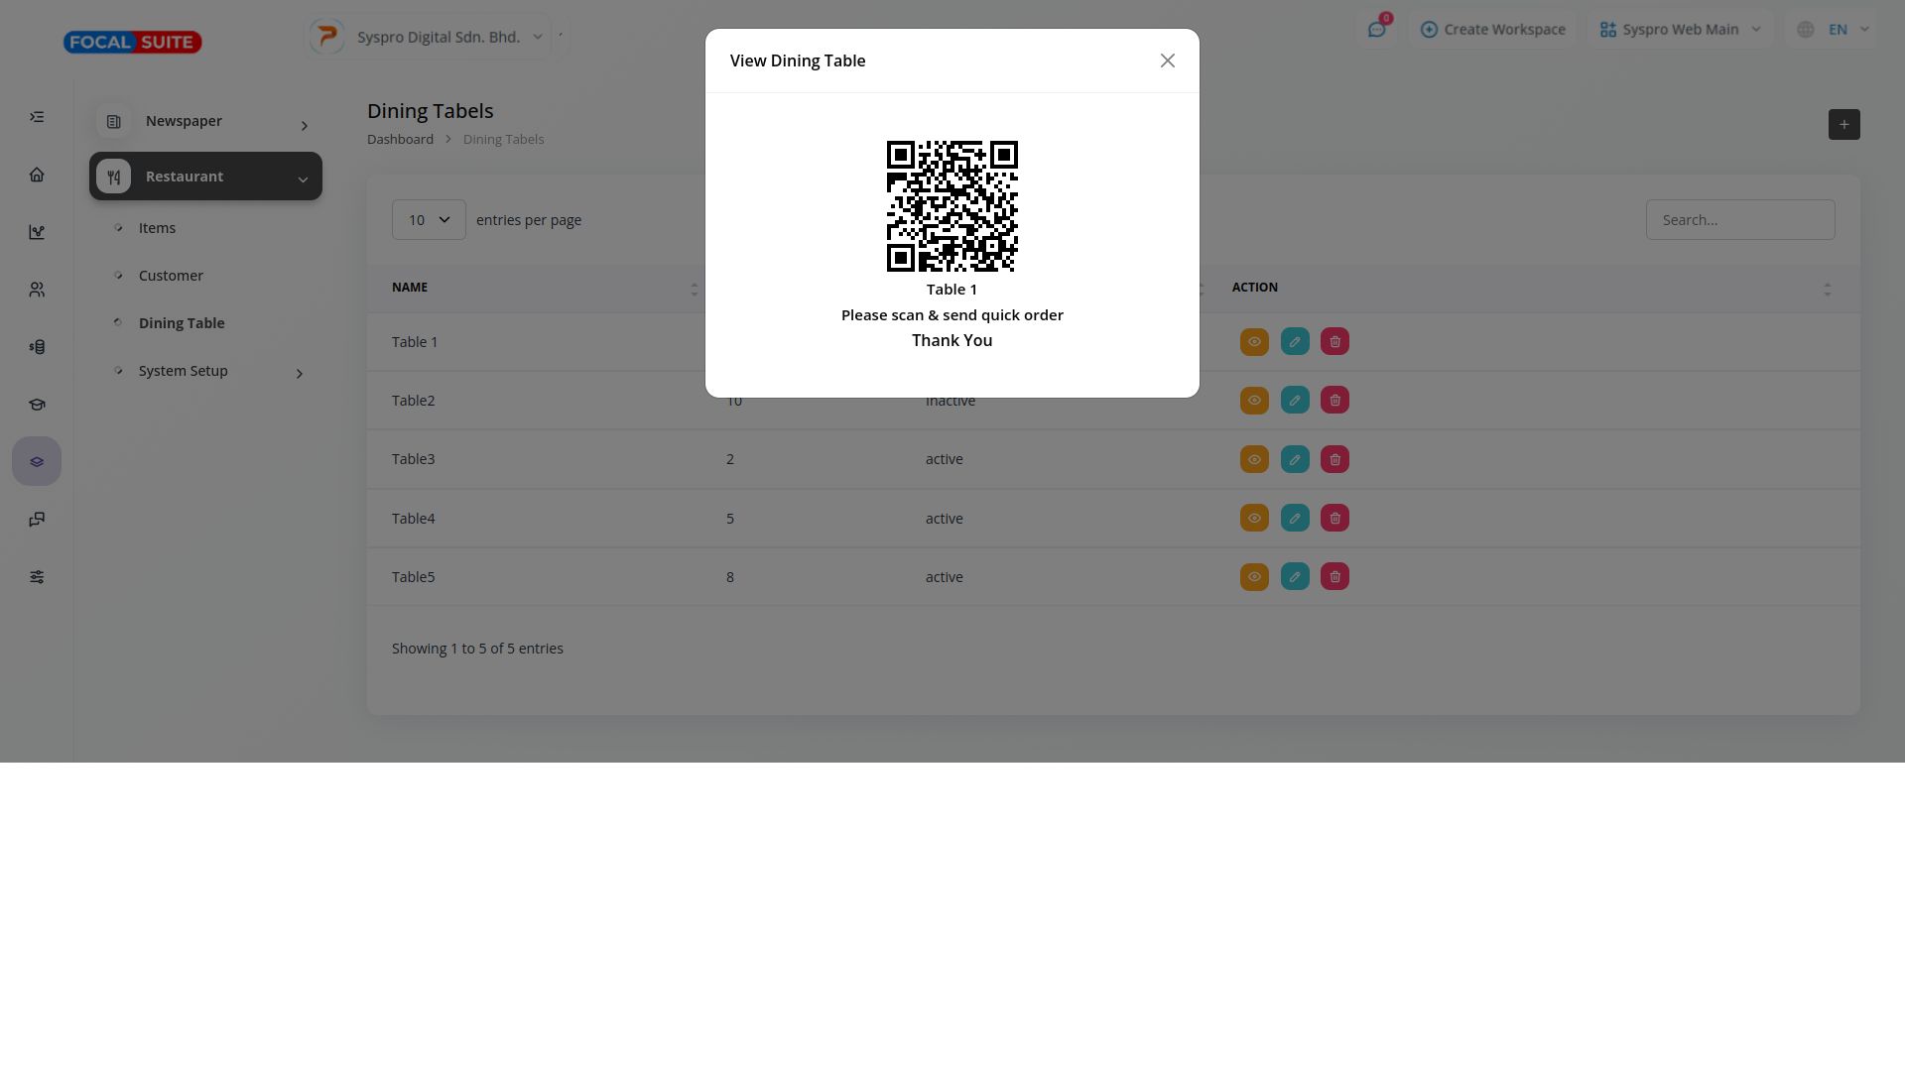Open the settings sliders icon in rail
The height and width of the screenshot is (1071, 1905).
(37, 577)
